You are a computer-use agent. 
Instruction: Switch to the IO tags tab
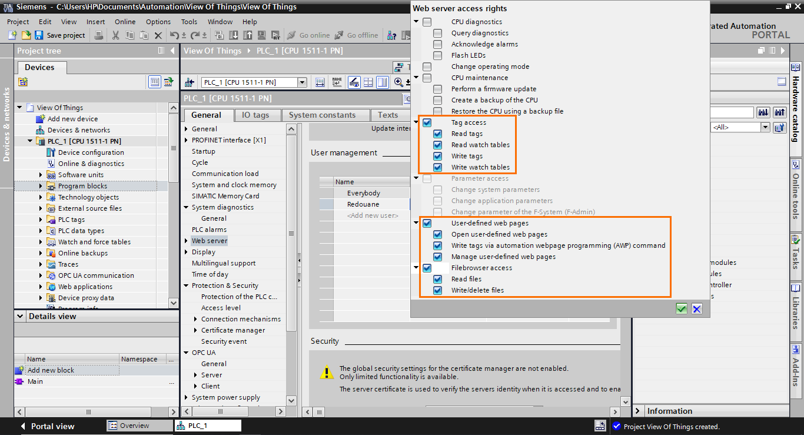point(255,115)
